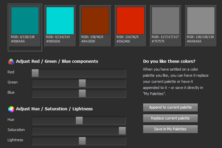Click Replace current palette button
The width and height of the screenshot is (222, 148).
(170, 118)
